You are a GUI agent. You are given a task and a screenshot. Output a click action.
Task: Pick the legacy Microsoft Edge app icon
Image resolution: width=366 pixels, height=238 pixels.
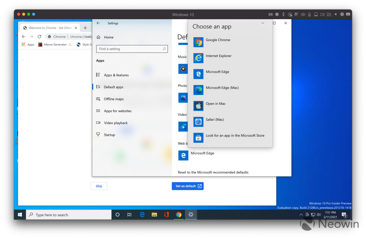(x=198, y=74)
